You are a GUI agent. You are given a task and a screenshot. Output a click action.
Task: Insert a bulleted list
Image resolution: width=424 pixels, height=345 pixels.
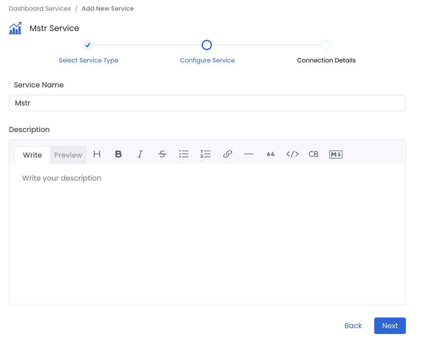pos(184,154)
